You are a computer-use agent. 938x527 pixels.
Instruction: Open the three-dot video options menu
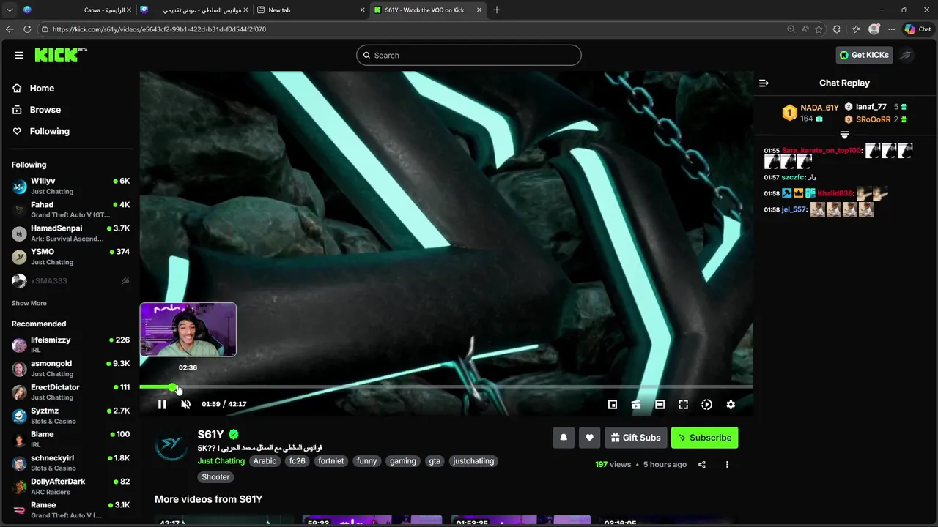pyautogui.click(x=727, y=464)
